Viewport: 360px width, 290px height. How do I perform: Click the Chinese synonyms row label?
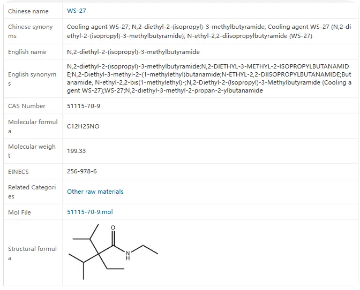31,31
